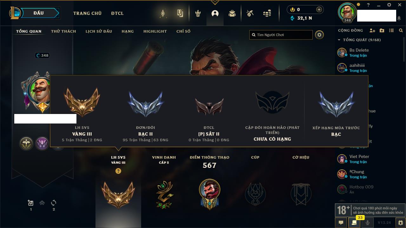Switch to the LỊCH SỬ ĐẤU tab
This screenshot has height=228, width=406.
(x=99, y=31)
